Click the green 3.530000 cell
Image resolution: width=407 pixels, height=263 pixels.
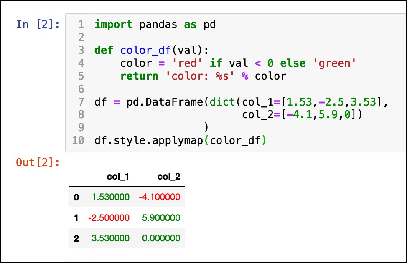point(111,238)
